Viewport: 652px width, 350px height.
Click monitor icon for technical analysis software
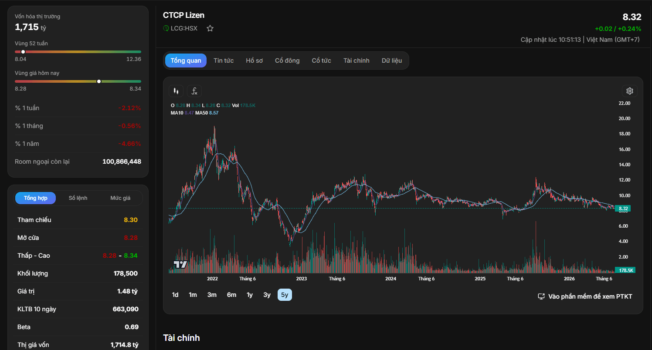tap(541, 296)
